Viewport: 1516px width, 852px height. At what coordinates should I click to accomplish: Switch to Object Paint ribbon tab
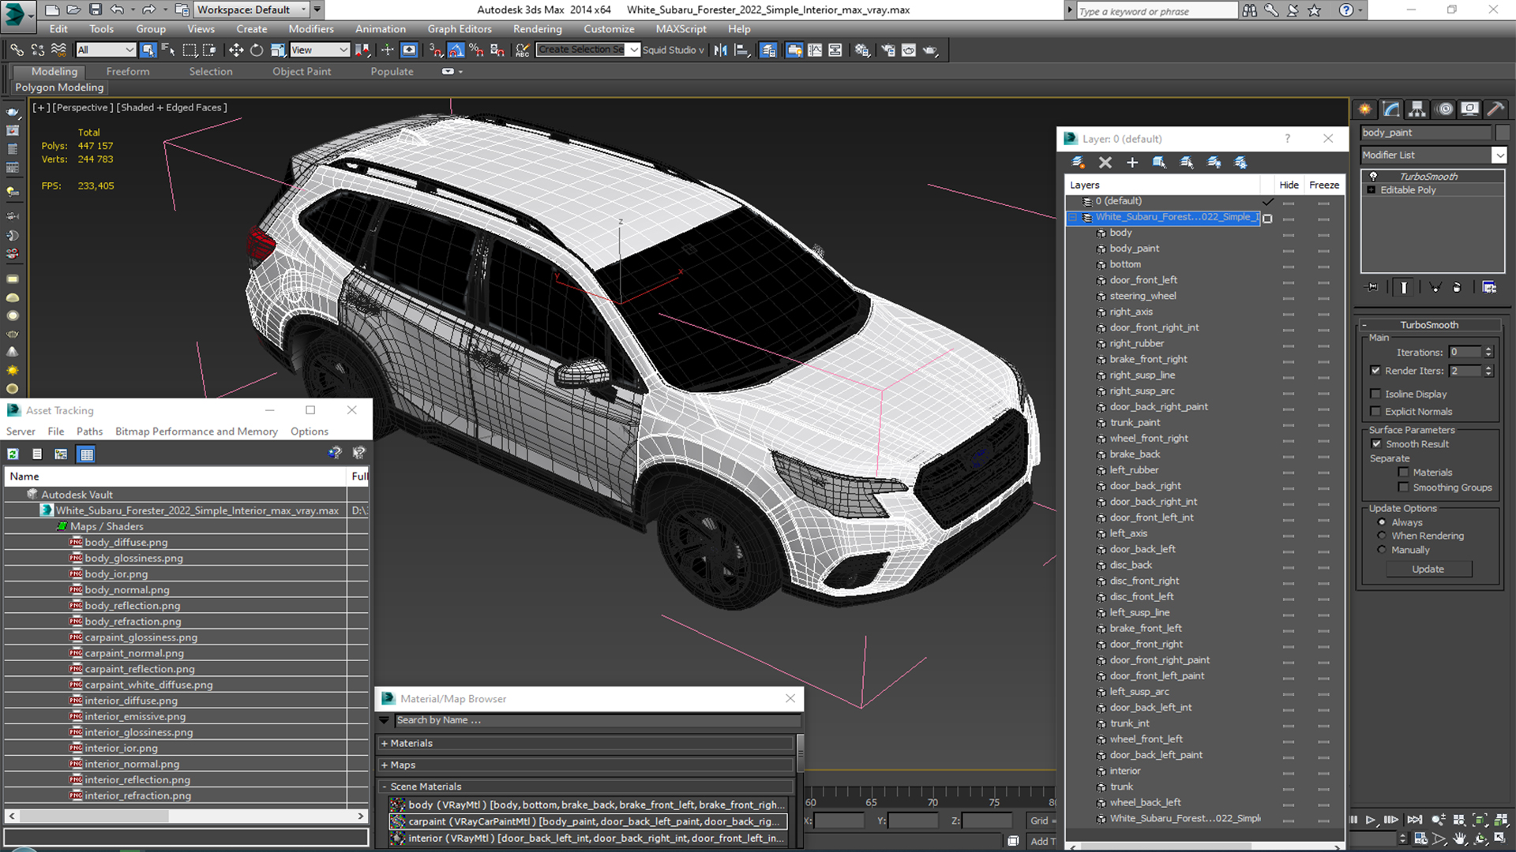click(302, 71)
